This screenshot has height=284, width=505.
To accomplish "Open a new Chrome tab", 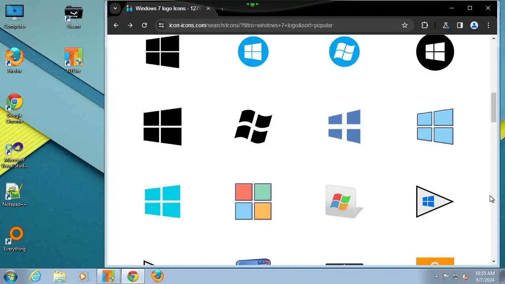I will pos(222,8).
